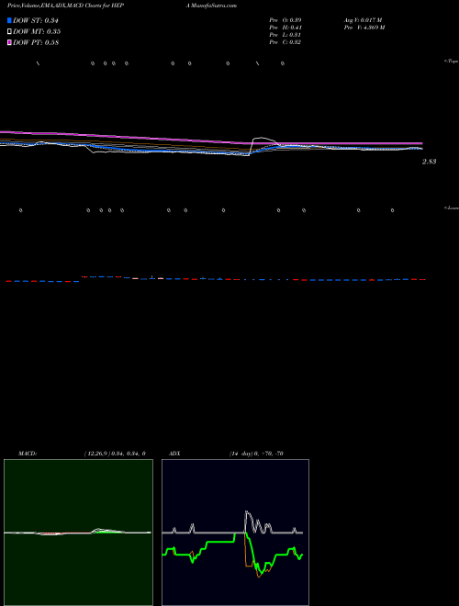Click the MACD panel heading
This screenshot has width=459, height=606.
coord(28,454)
